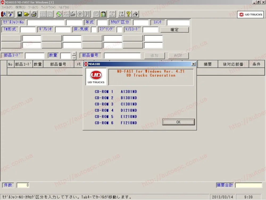Click the ND-FAST for Windows Ver. 4.21 text
The image size is (266, 200).
pos(151,71)
